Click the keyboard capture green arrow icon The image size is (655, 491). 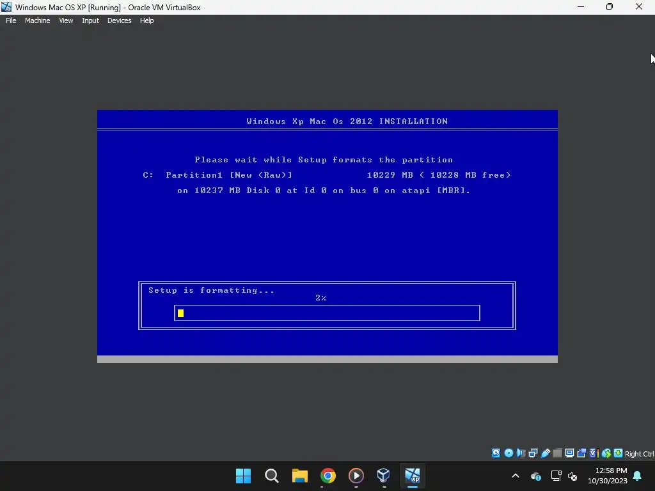(619, 453)
